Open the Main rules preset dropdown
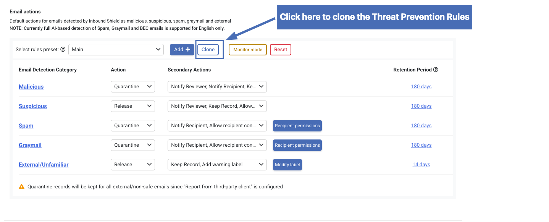Viewport: 549px width, 222px height. pyautogui.click(x=116, y=50)
